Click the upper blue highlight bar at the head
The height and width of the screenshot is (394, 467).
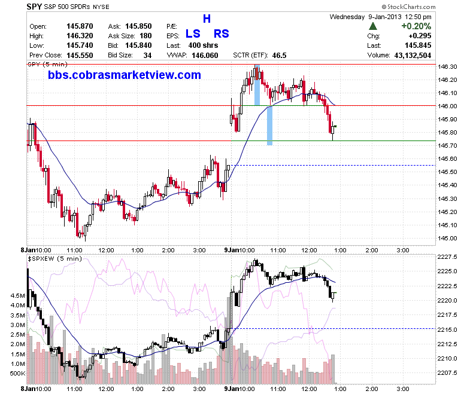click(257, 85)
